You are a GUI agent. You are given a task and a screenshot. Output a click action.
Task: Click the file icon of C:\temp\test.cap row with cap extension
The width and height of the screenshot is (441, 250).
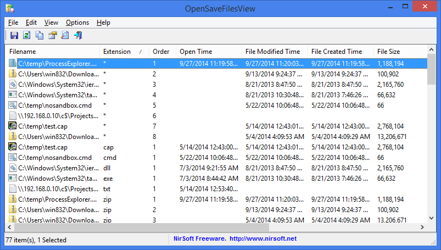point(13,147)
